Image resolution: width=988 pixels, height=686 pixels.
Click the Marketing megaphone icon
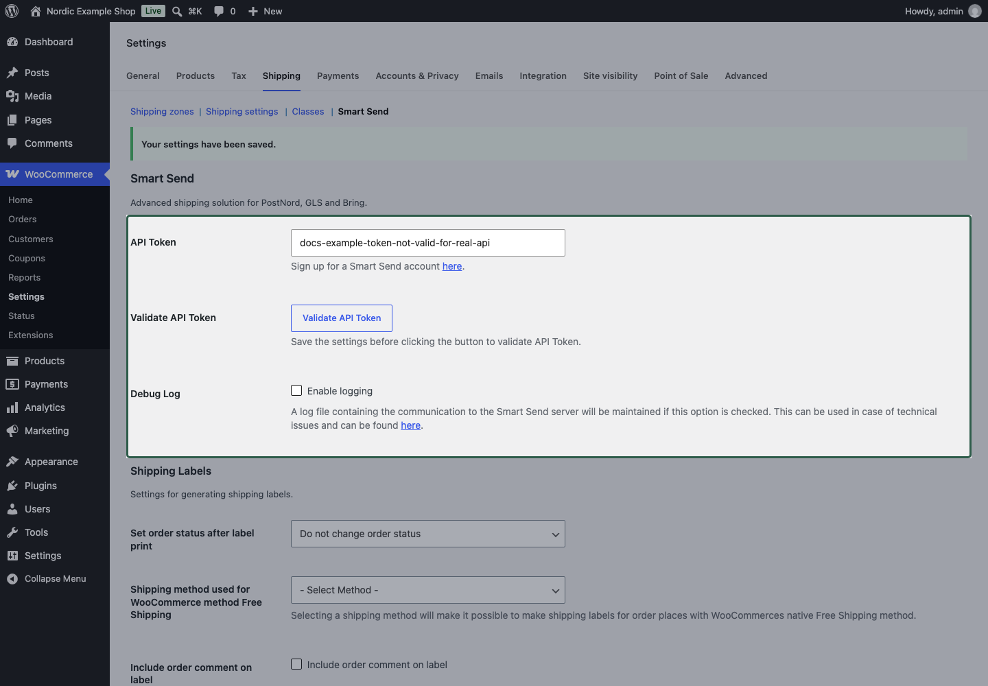click(x=12, y=431)
